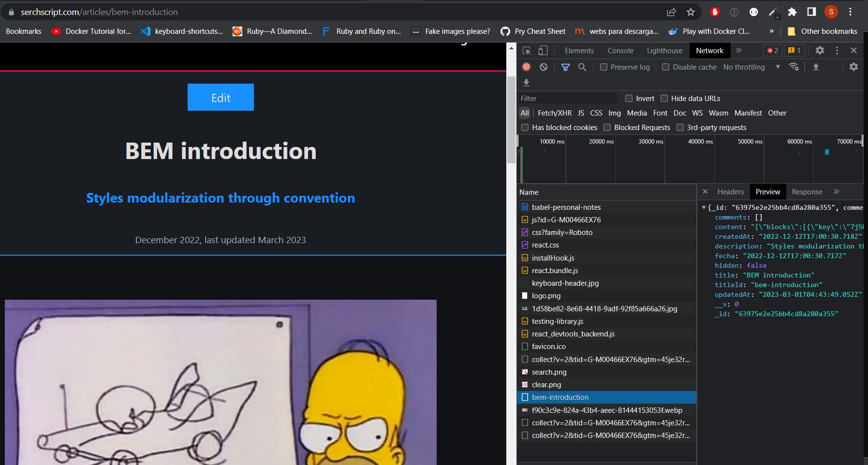Open network search magnifier
Viewport: 868px width, 465px height.
(582, 67)
